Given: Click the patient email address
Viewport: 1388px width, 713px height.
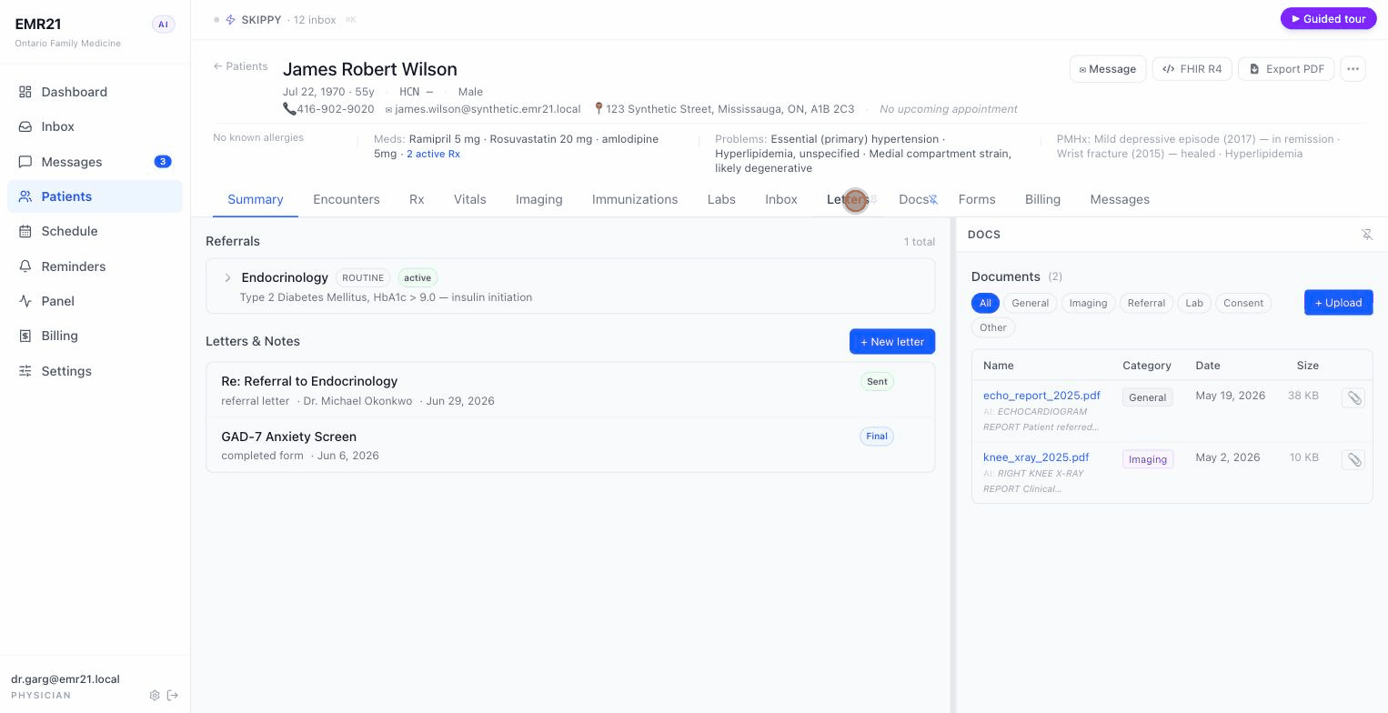Looking at the screenshot, I should pos(488,109).
